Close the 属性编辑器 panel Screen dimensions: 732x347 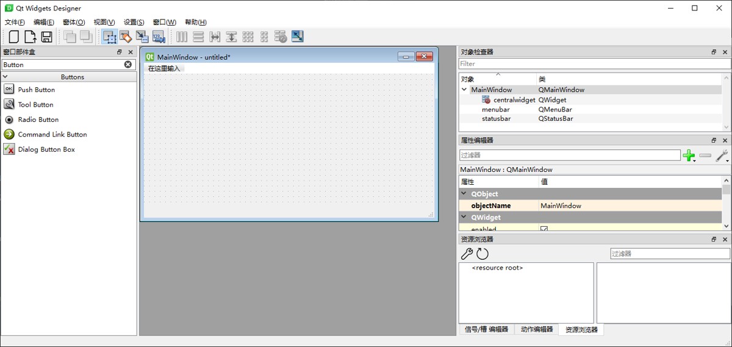[725, 140]
